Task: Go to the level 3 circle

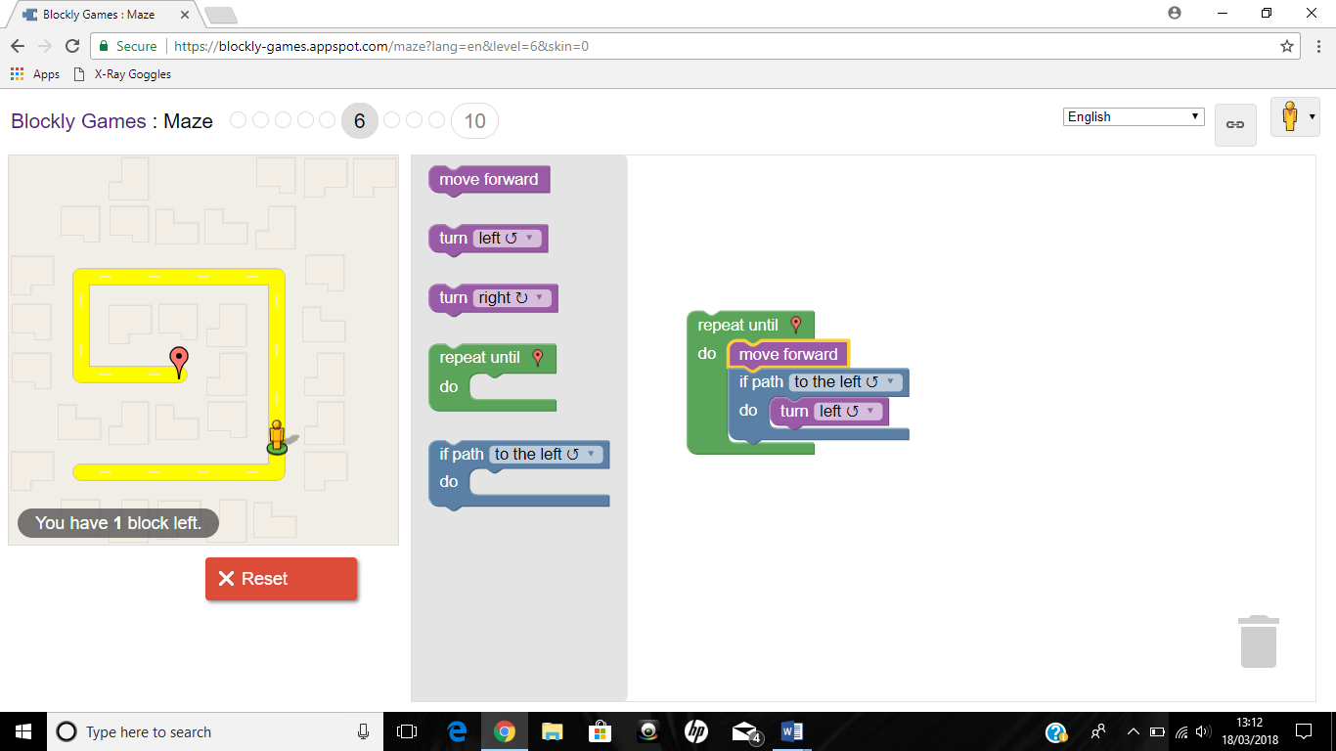Action: [284, 120]
